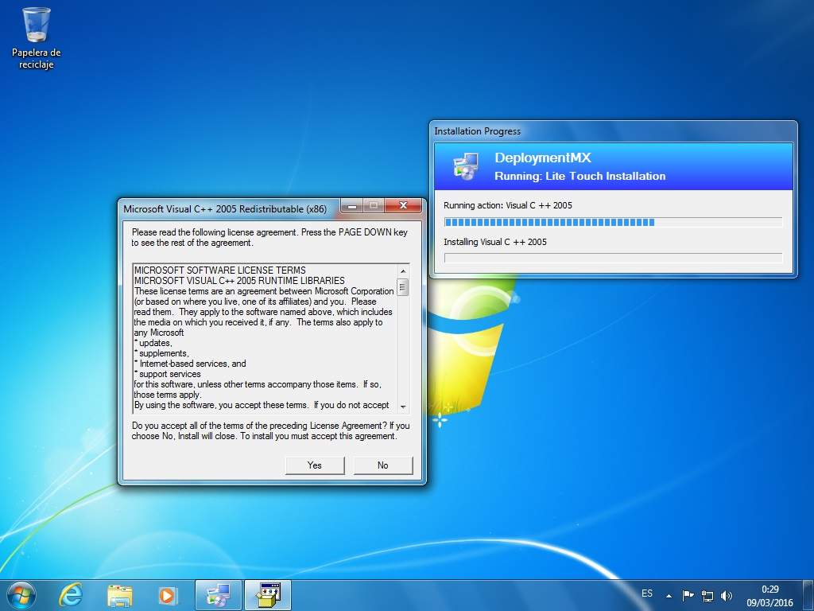Open the Windows Start menu

pyautogui.click(x=21, y=594)
